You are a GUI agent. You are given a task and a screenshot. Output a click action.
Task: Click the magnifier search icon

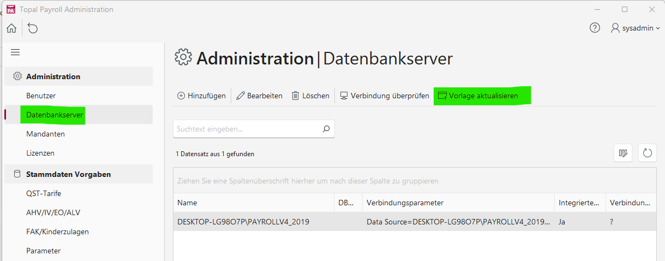326,129
